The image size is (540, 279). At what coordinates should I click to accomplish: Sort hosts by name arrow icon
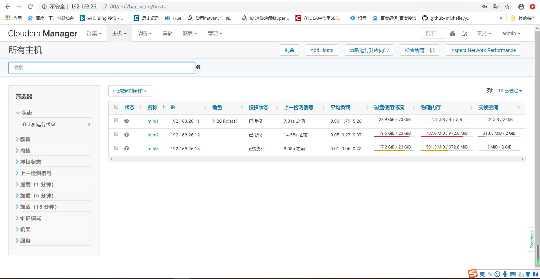(x=163, y=107)
